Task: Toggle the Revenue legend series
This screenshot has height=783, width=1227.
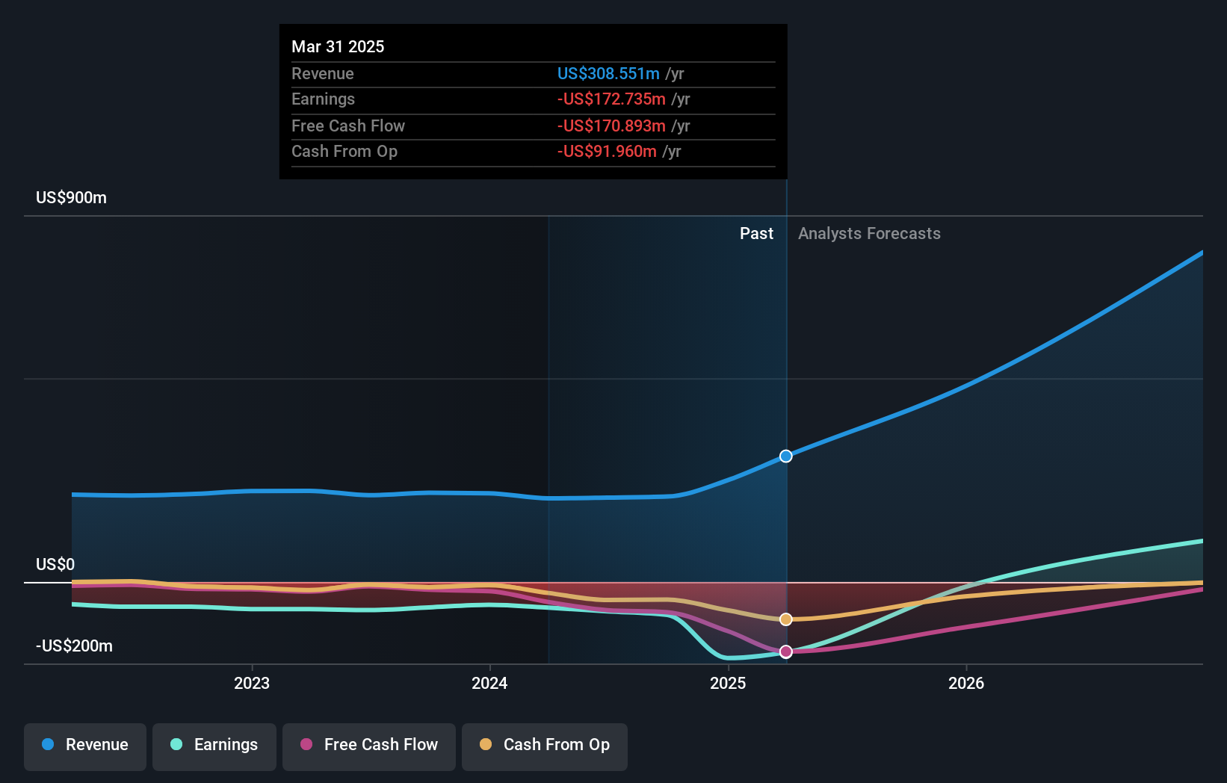Action: click(x=85, y=746)
